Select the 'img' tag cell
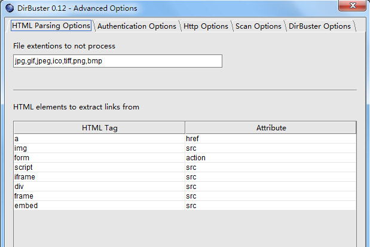This screenshot has height=247, width=370. [x=99, y=148]
